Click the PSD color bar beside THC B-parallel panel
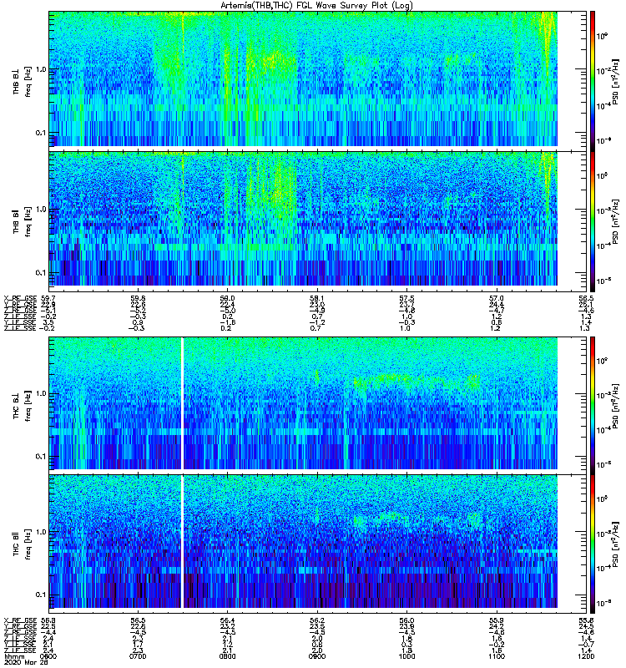Viewport: 626px width, 668px height. pos(593,544)
